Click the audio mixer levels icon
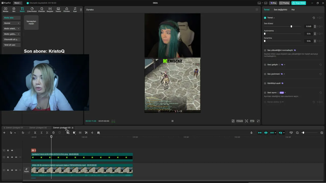Screen dimensions: 326x183 (x=80, y=133)
